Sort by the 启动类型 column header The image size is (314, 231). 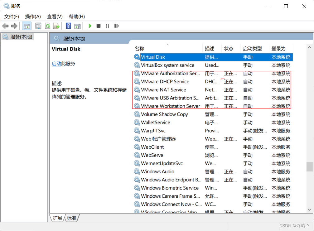[x=255, y=48]
